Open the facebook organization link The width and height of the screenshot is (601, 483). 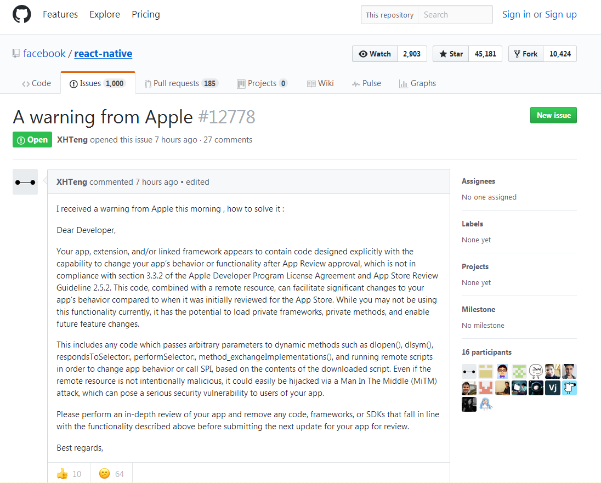44,53
